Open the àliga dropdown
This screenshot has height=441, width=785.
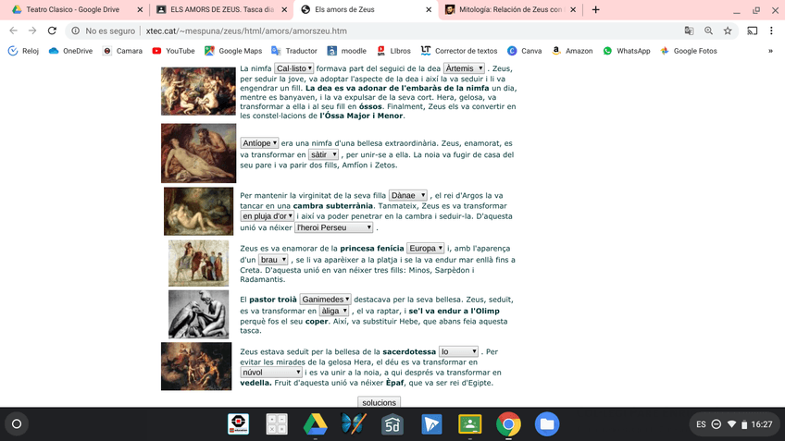point(334,311)
